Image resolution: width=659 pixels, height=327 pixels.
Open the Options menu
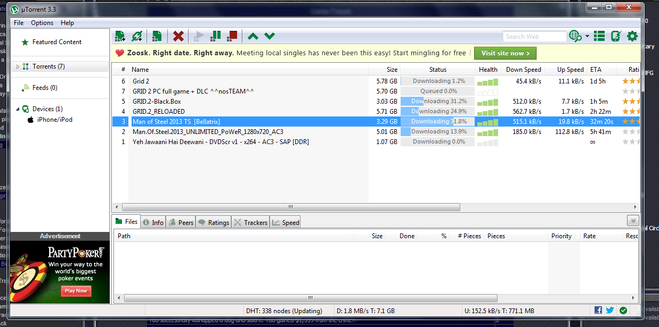click(42, 23)
